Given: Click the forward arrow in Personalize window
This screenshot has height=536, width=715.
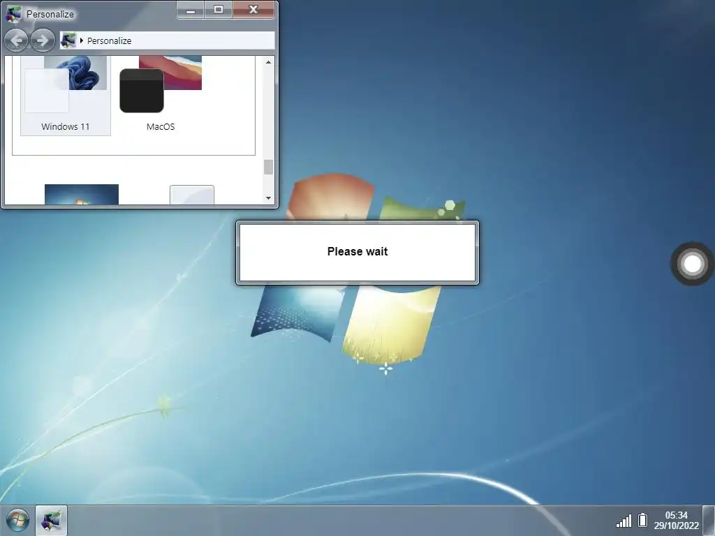Looking at the screenshot, I should point(43,40).
